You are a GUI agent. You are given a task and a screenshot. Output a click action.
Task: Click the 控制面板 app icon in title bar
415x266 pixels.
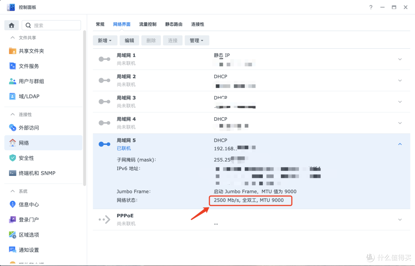point(11,7)
